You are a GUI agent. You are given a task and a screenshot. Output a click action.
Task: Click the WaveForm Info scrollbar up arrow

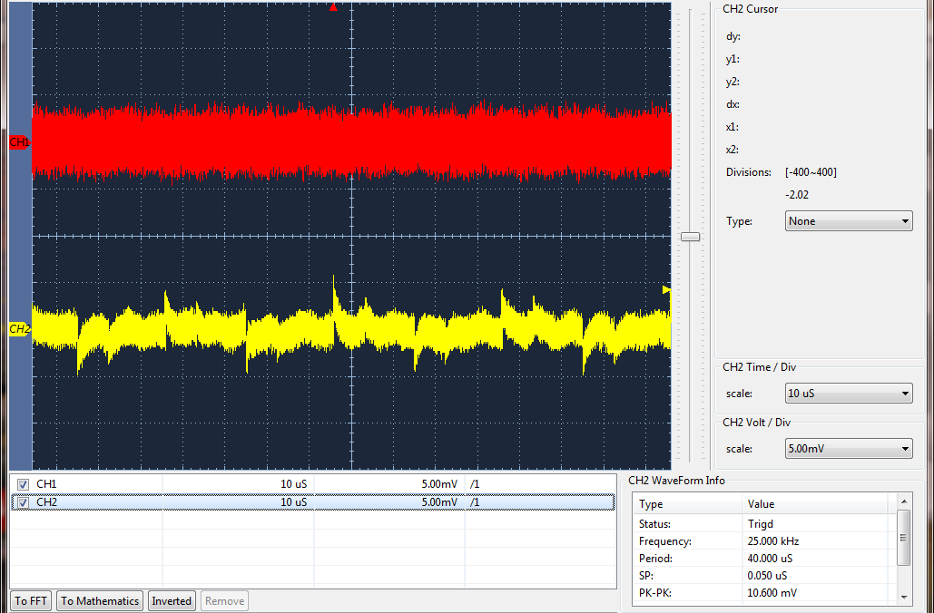[x=904, y=501]
